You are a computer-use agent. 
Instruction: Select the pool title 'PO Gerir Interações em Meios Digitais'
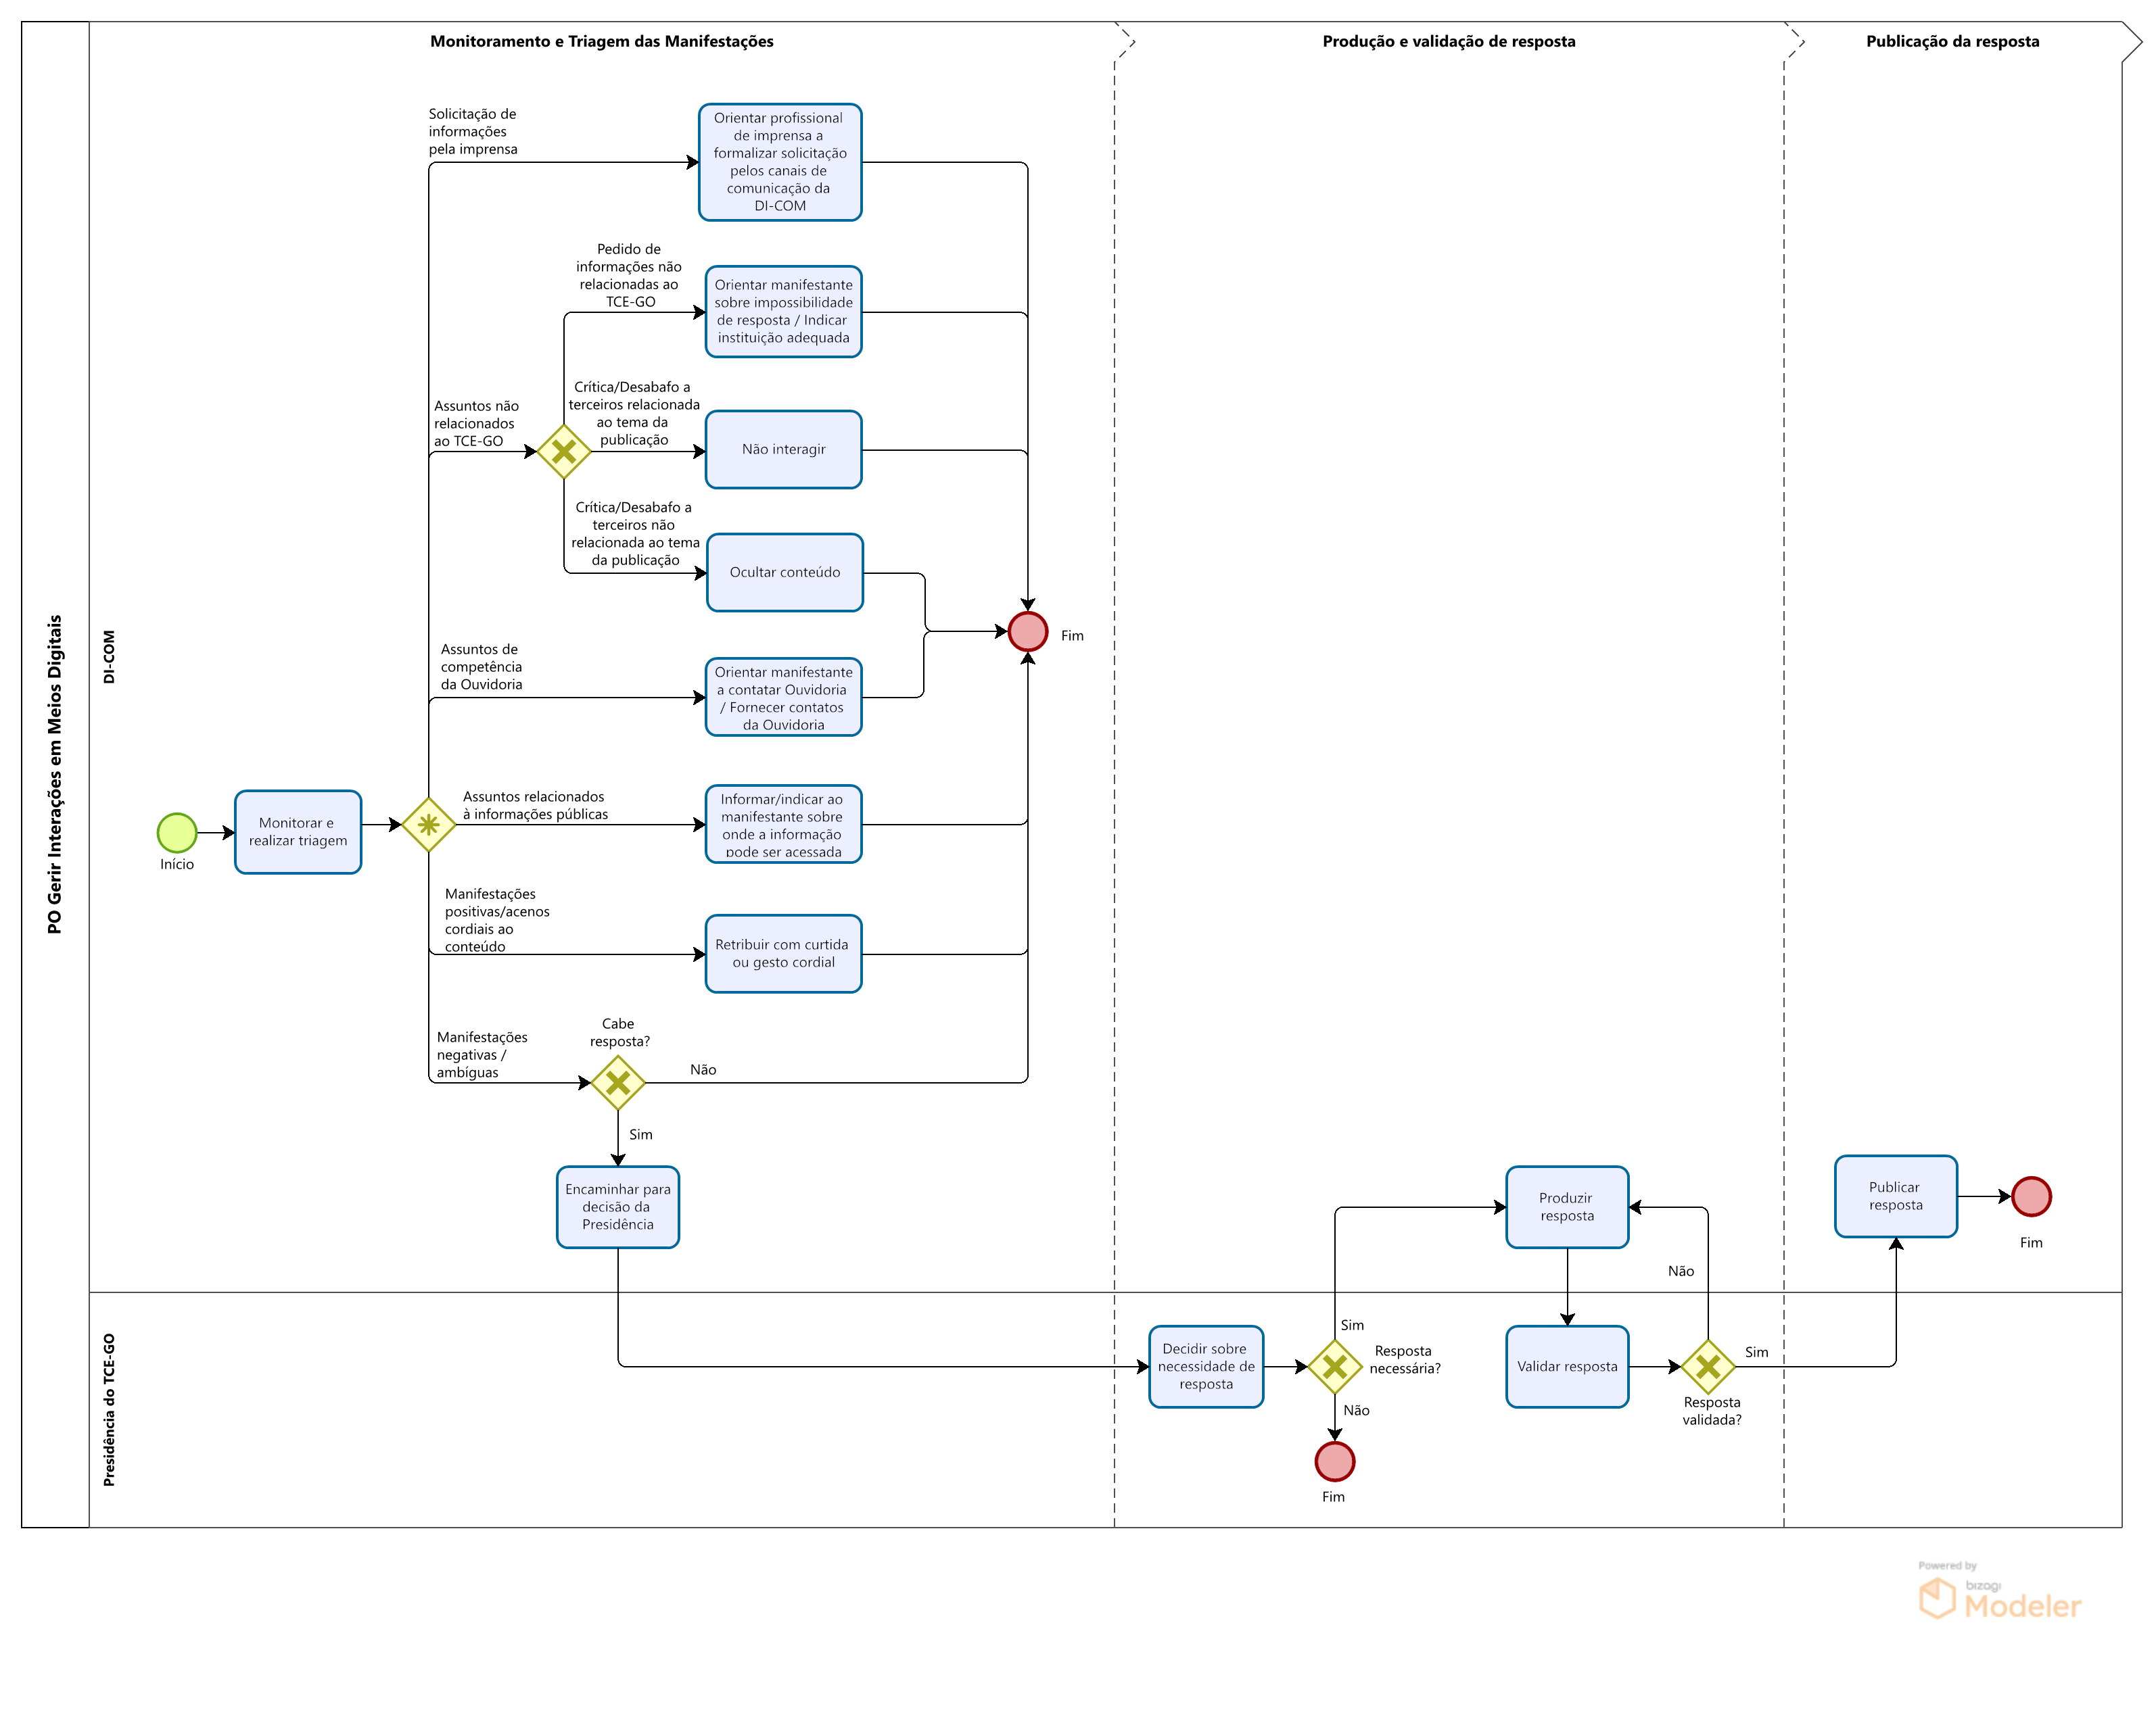55,773
